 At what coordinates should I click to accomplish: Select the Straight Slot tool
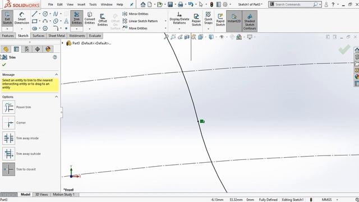point(35,29)
